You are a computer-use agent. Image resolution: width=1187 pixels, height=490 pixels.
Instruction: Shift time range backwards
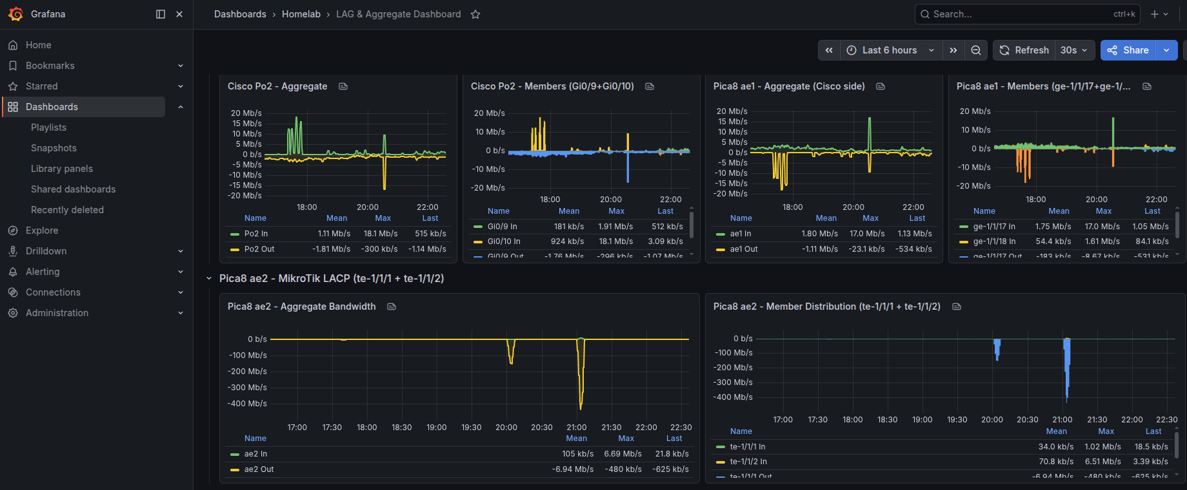[829, 50]
